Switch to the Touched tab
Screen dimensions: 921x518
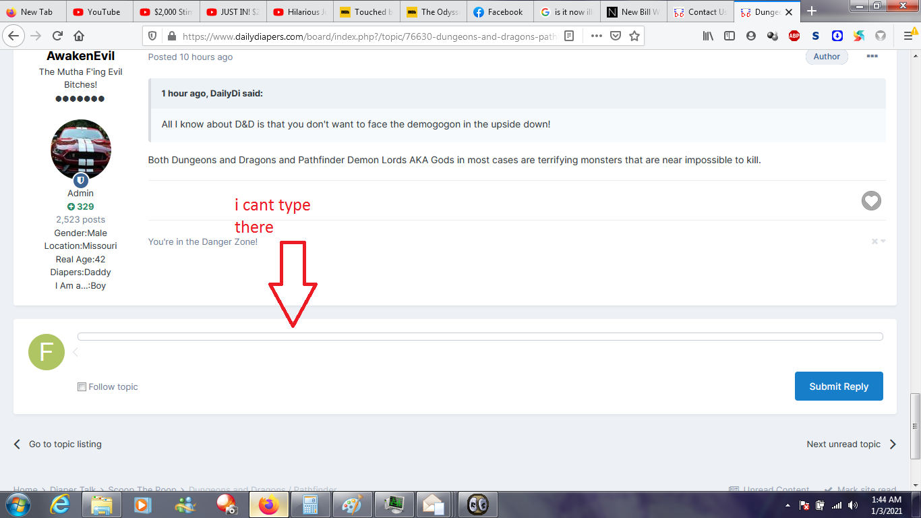tap(367, 11)
